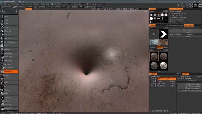Viewport: 202px width, 114px height.
Task: Select the Vox Slice tool
Action: (9, 39)
